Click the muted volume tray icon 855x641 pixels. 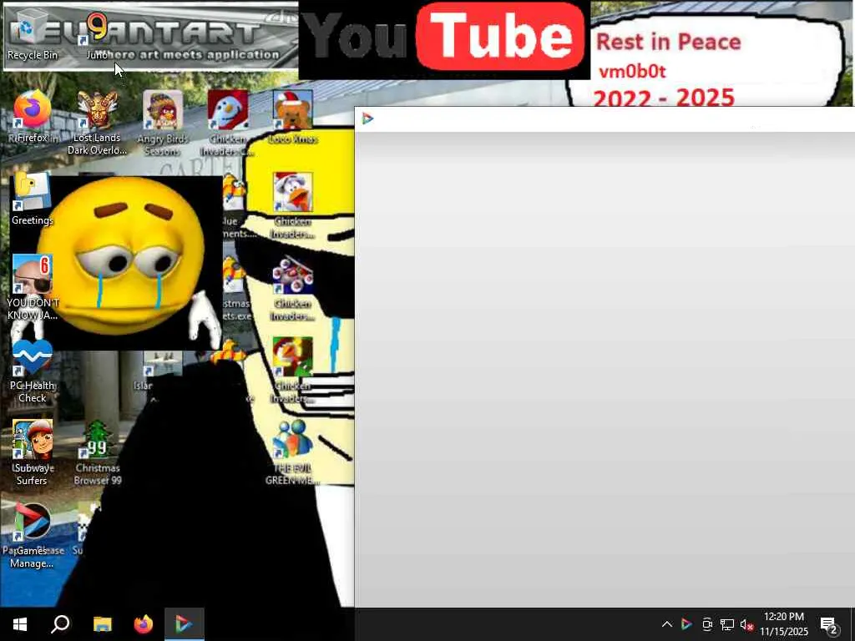click(746, 624)
